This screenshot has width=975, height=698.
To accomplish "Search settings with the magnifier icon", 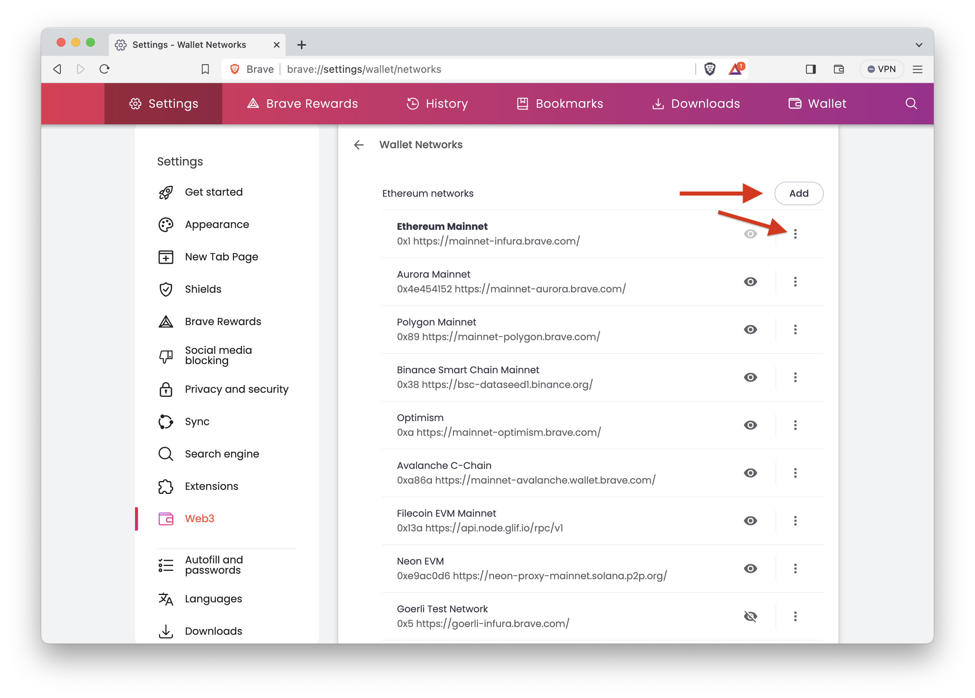I will point(911,104).
